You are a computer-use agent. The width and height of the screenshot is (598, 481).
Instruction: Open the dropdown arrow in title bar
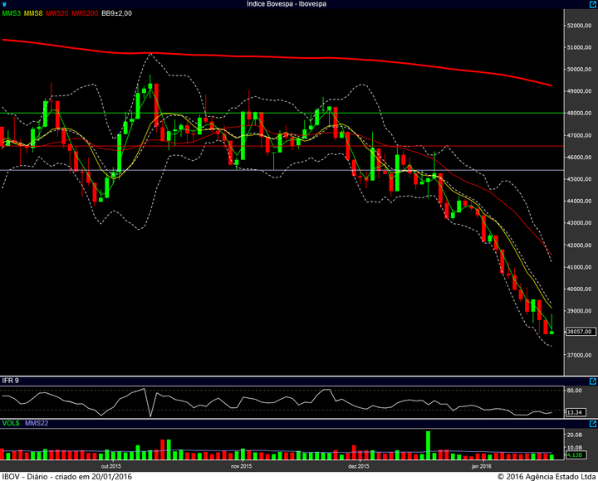4,5
